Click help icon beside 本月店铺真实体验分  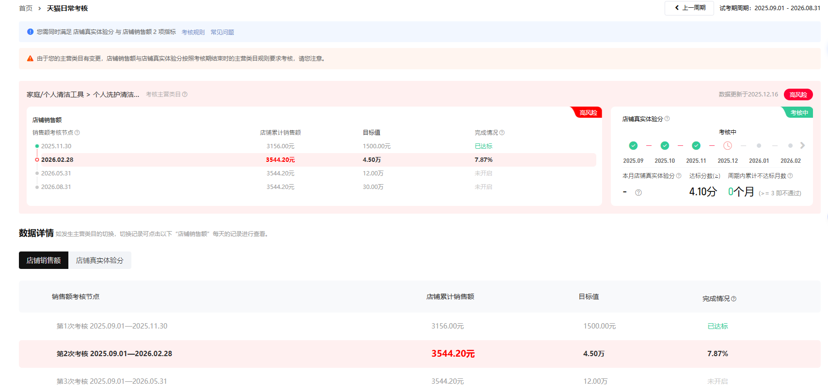(679, 176)
